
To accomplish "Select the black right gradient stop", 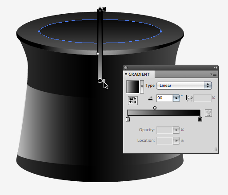I will click(200, 119).
